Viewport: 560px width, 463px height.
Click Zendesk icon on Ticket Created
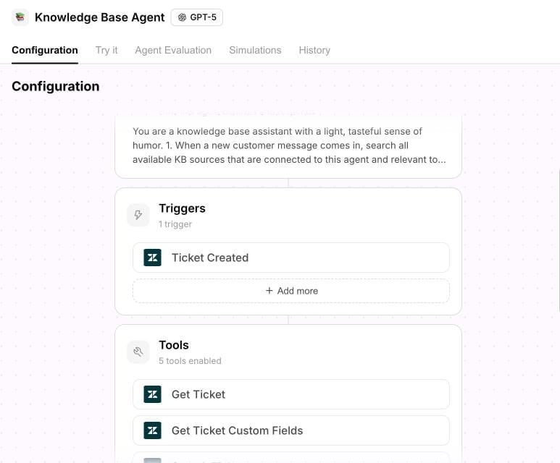(153, 258)
